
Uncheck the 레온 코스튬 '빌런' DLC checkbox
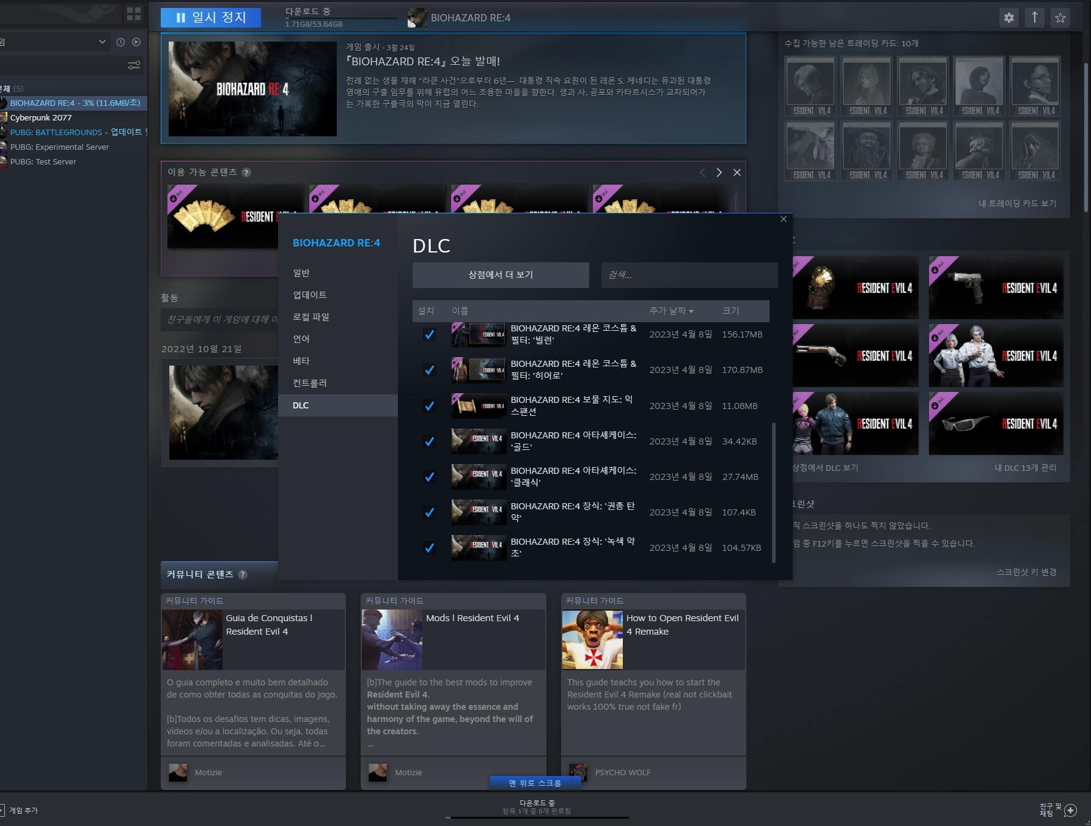coord(430,334)
